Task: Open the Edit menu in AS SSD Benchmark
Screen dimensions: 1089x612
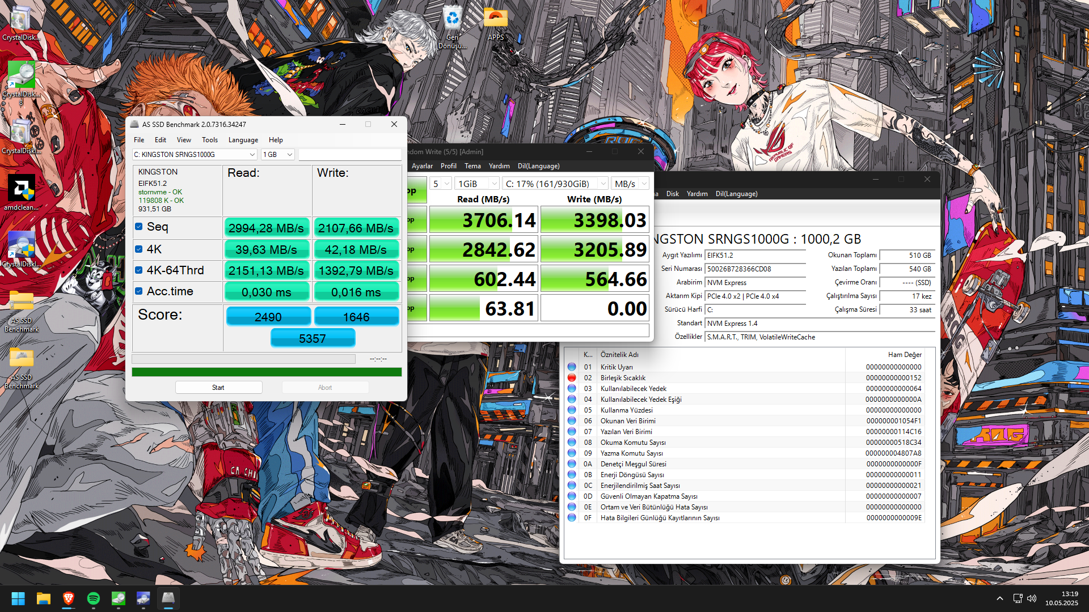Action: (161, 140)
